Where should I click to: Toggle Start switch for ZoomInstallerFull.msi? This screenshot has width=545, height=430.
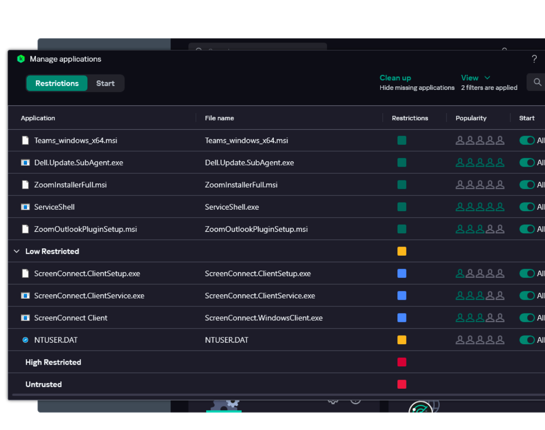(527, 185)
